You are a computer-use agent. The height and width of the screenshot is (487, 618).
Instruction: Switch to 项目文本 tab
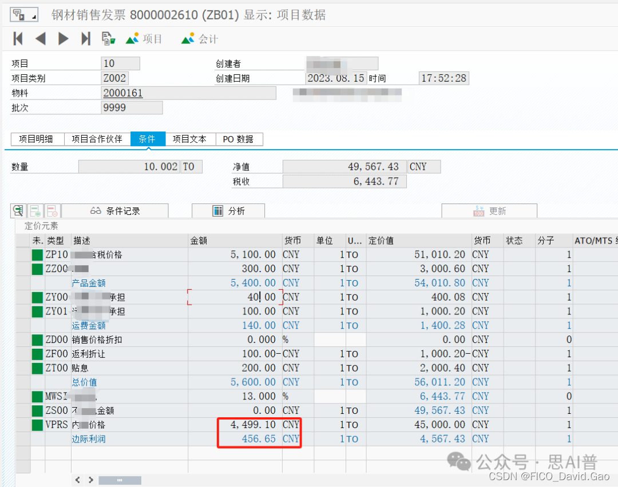pyautogui.click(x=191, y=139)
